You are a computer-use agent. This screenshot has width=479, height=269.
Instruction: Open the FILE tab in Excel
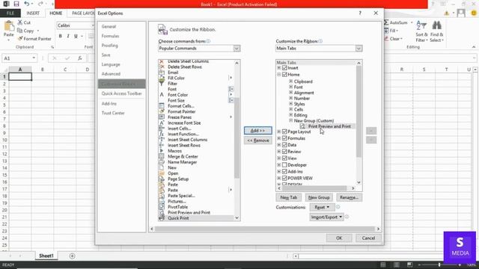pyautogui.click(x=10, y=13)
